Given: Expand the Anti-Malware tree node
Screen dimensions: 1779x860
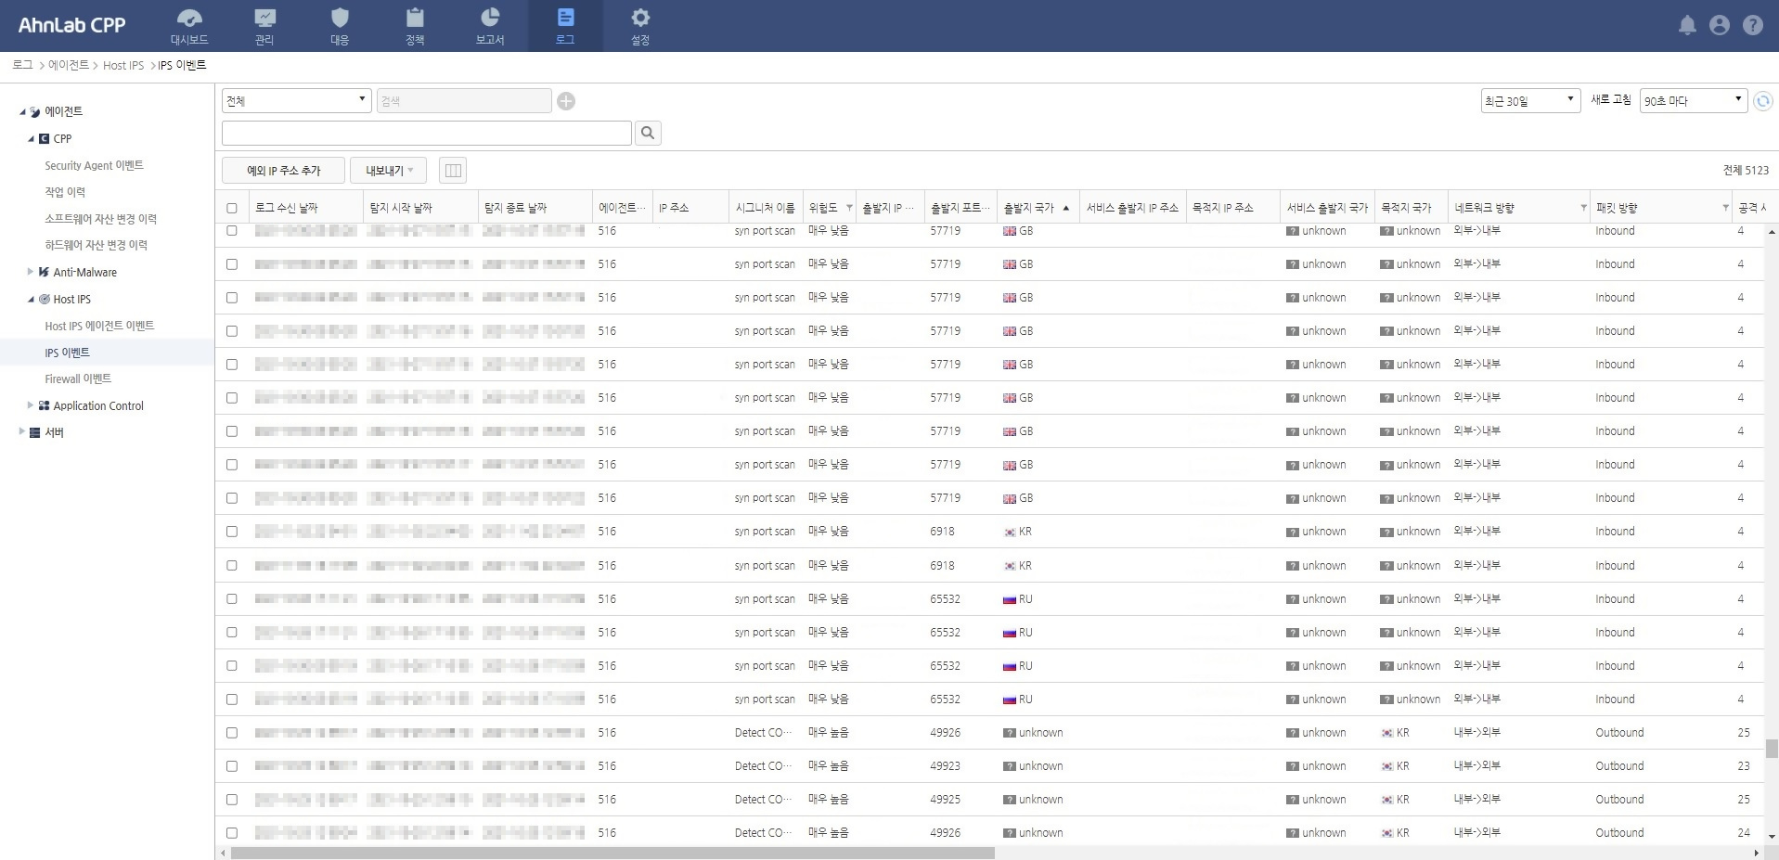Looking at the screenshot, I should click(x=30, y=272).
